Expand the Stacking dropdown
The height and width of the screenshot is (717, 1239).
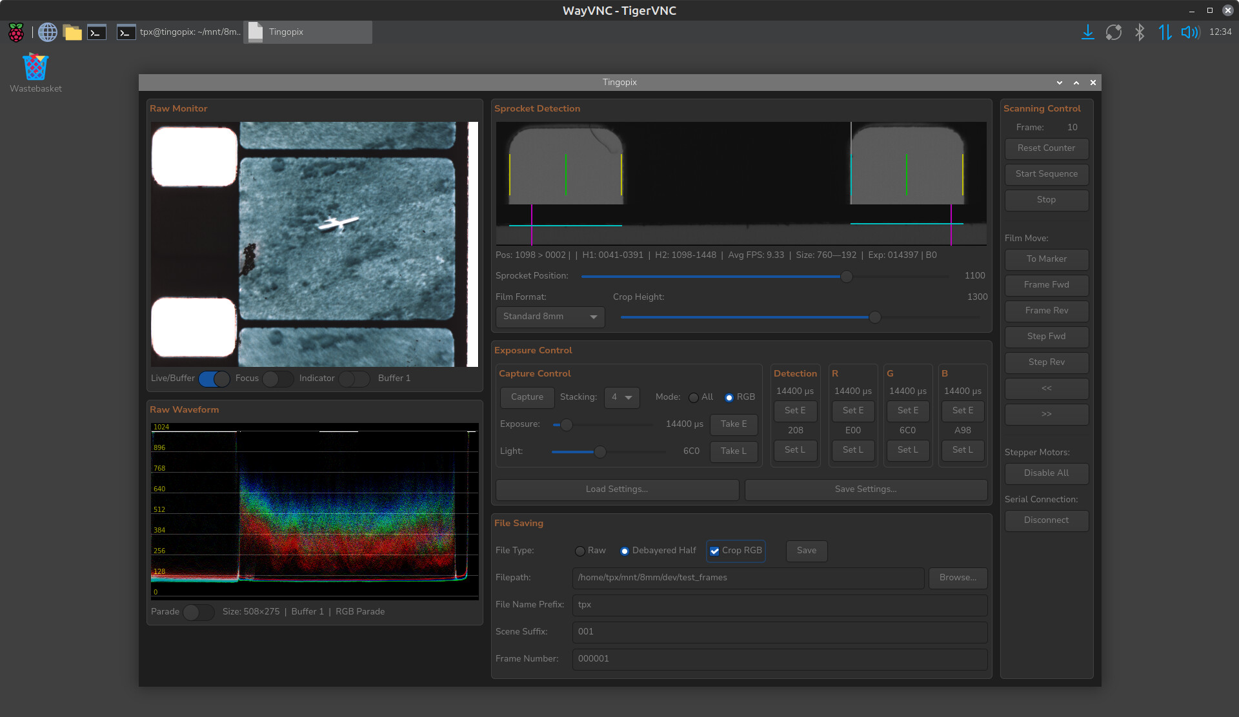tap(621, 397)
